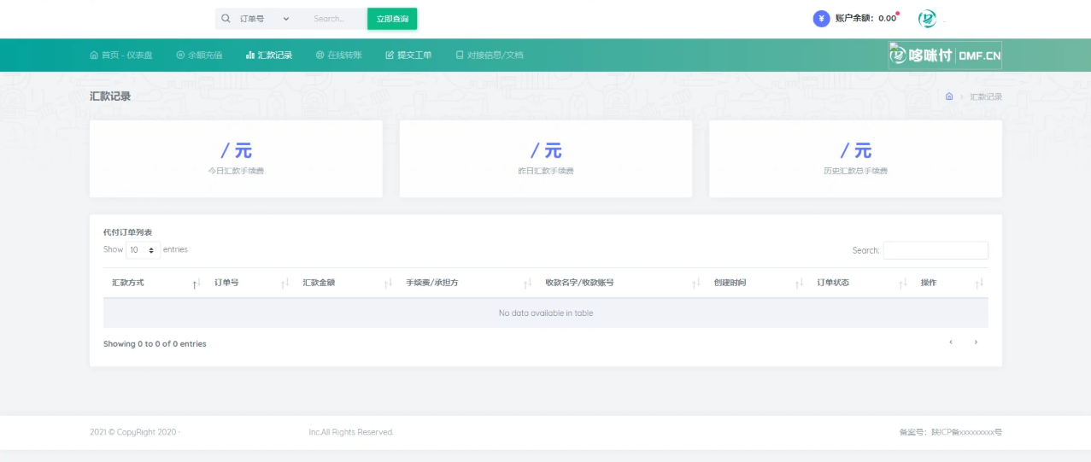Click the table Search input field
The height and width of the screenshot is (462, 1091).
pyautogui.click(x=935, y=250)
